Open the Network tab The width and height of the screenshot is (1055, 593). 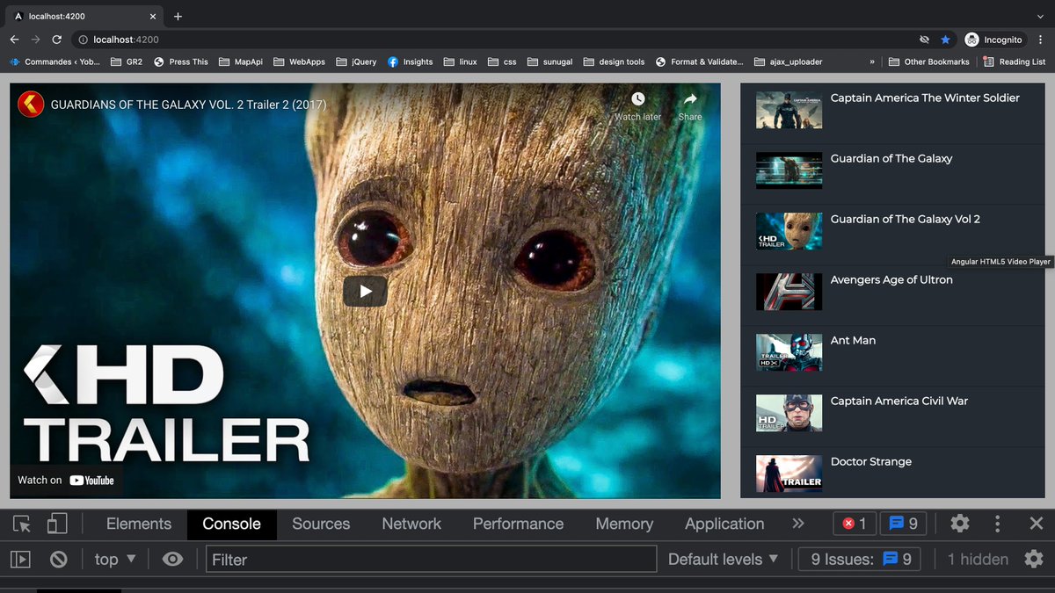pos(411,524)
